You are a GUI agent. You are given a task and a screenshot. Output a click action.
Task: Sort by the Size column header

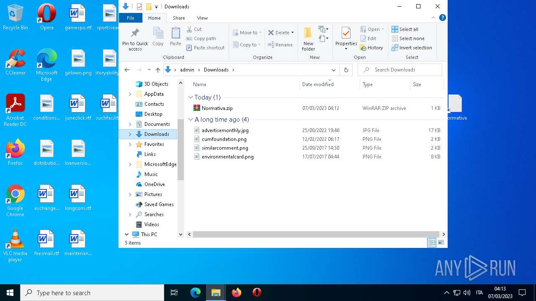tap(427, 84)
